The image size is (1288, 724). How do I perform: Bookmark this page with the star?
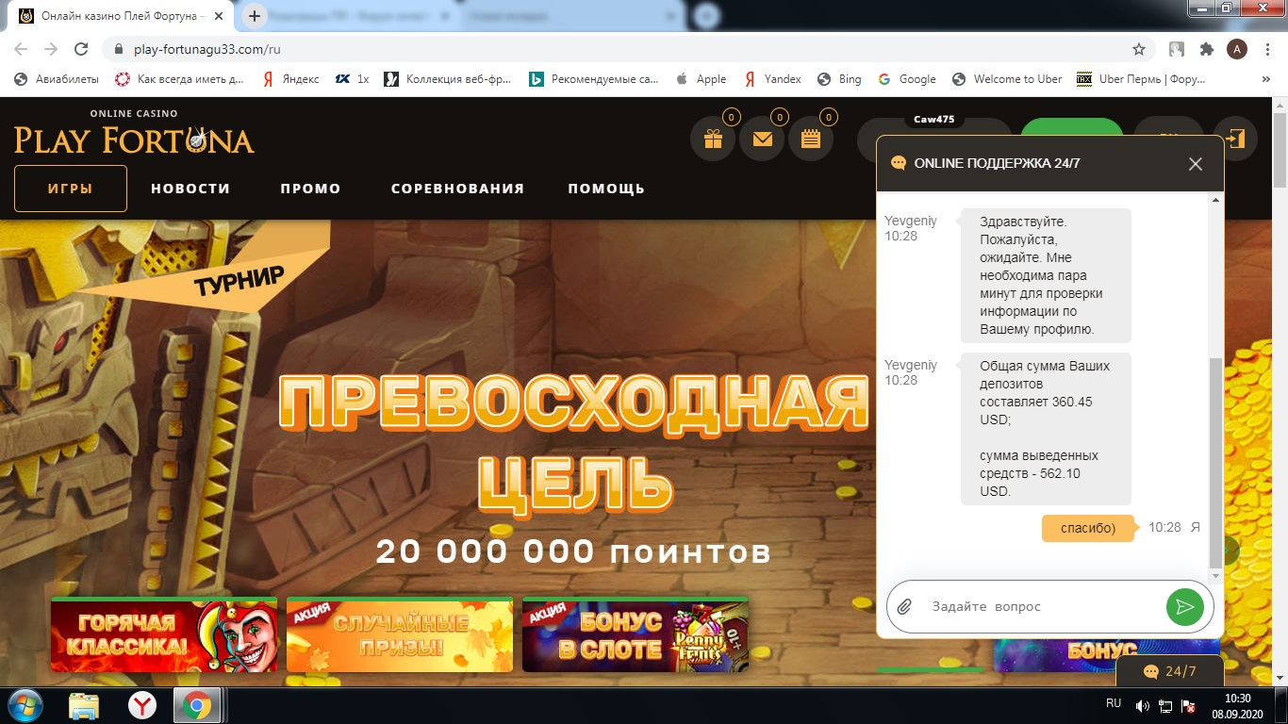click(1139, 49)
